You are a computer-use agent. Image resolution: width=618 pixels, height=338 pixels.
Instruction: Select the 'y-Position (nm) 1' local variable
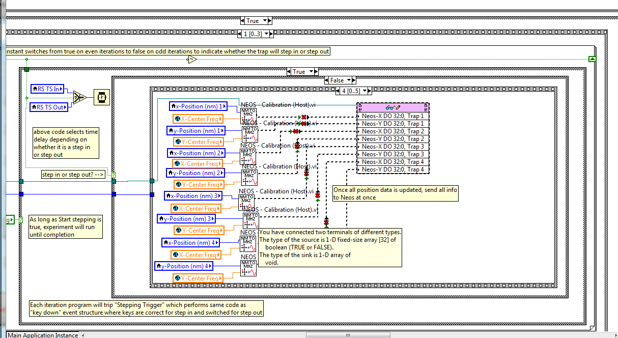tap(196, 131)
